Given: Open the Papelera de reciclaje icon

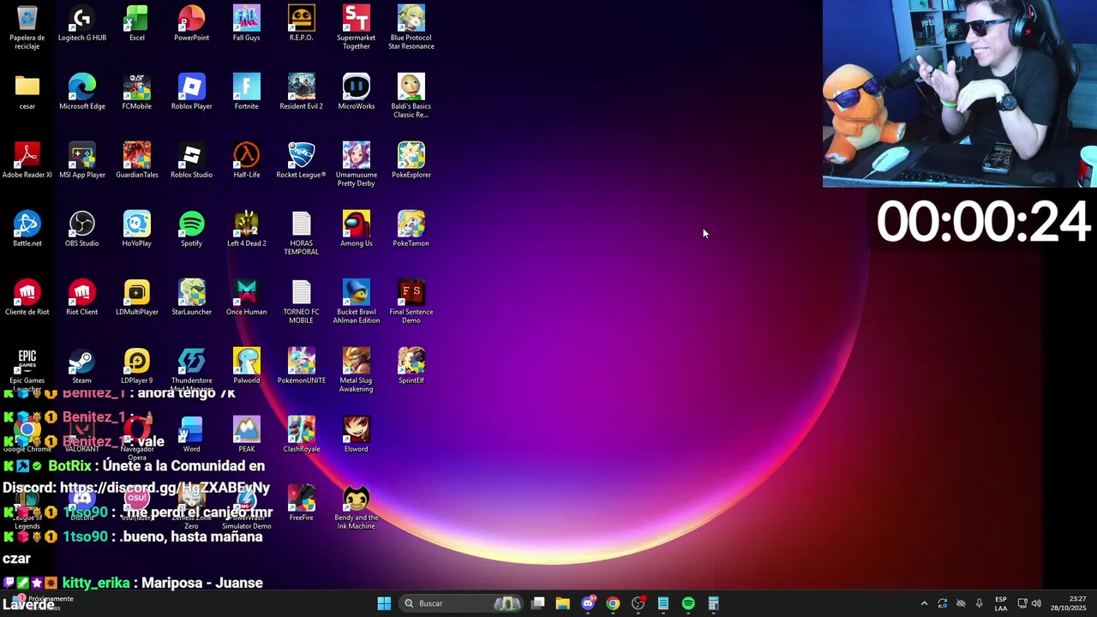Looking at the screenshot, I should [x=27, y=27].
